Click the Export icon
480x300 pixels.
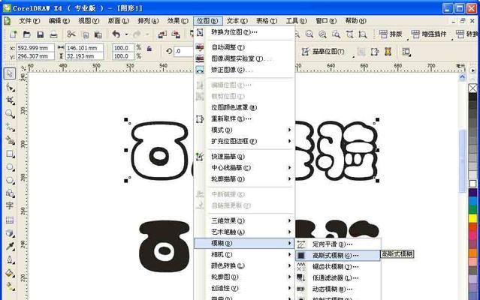pyautogui.click(x=176, y=34)
